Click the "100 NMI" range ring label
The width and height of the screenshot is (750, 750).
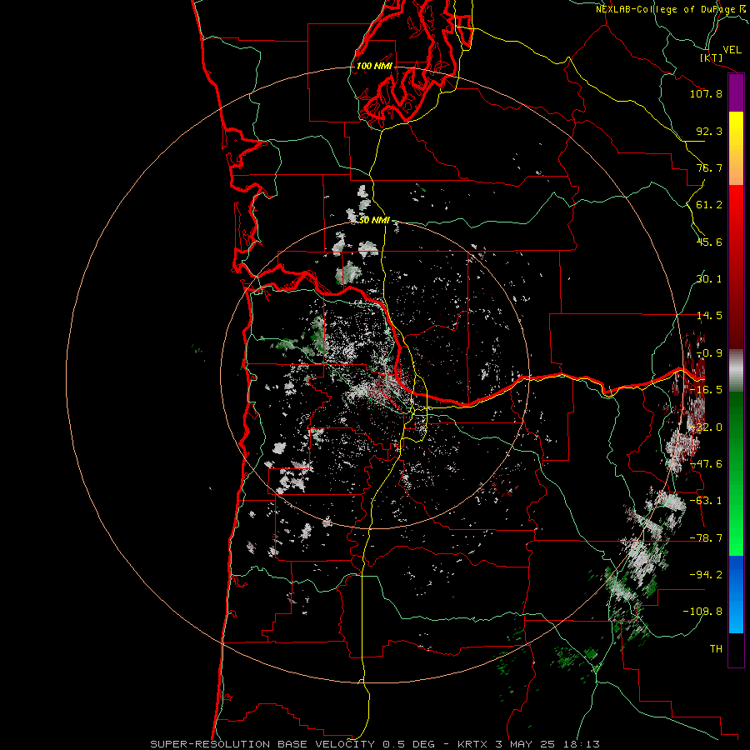(374, 66)
